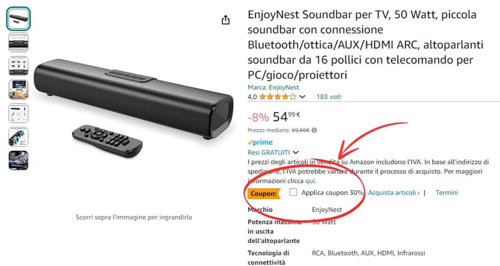Click the share icon above the product image

pos(225,20)
